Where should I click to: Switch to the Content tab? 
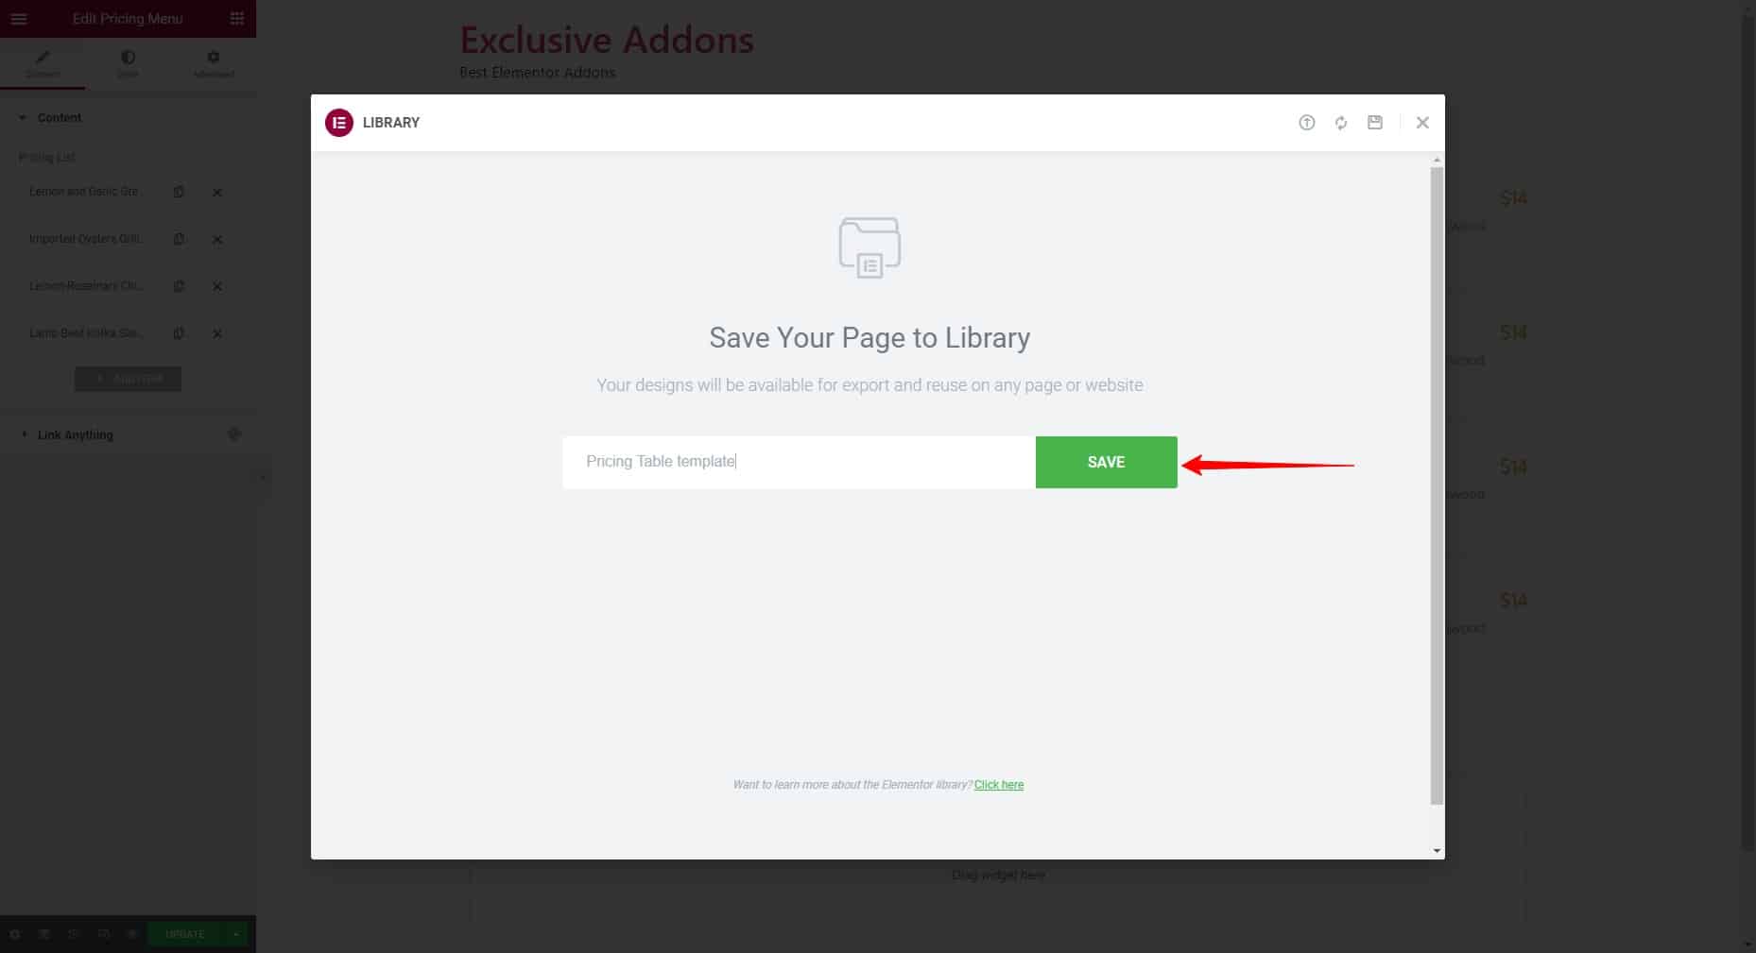[x=43, y=64]
